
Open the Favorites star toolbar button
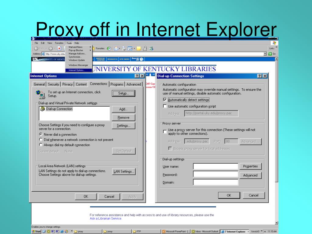pyautogui.click(x=98, y=48)
